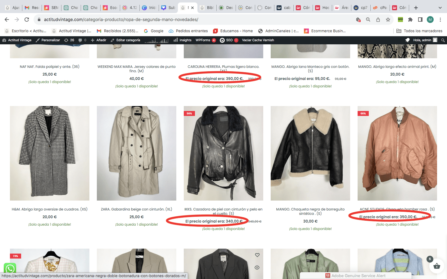
Task: Expand the tab search chevron
Action: [x=440, y=8]
